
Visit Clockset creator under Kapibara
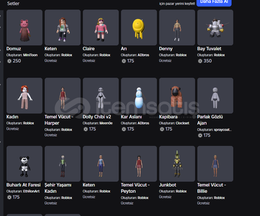[182, 123]
